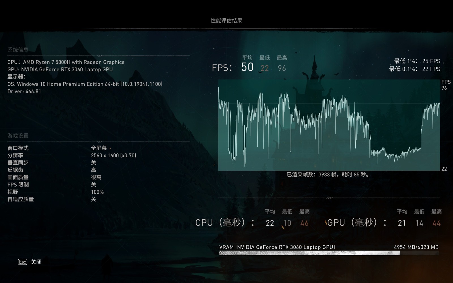Screen dimensions: 453x283
Task: Click the VRAM NVIDIA GeForce RTX 3060 label
Action: (277, 247)
